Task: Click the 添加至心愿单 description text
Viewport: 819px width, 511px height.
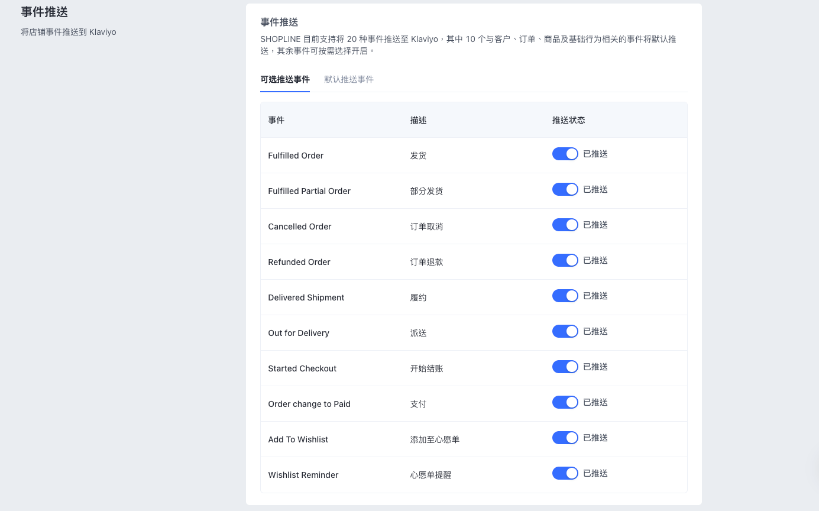Action: [435, 439]
